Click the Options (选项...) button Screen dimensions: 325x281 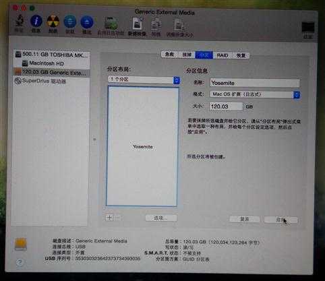coord(161,218)
